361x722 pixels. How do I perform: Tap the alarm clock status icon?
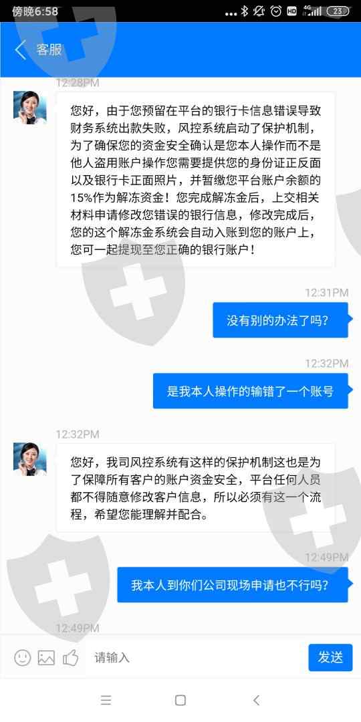pos(276,11)
